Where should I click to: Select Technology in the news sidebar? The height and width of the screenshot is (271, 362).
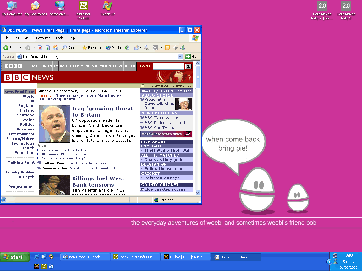pos(23,143)
